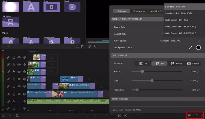The width and height of the screenshot is (205, 119).
Task: Mute the Man Tending main track speaker
Action: 25,94
